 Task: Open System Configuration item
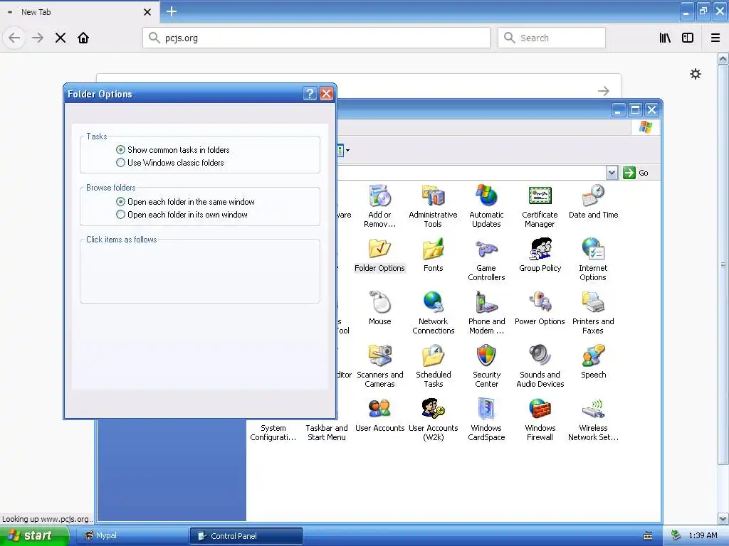[273, 432]
